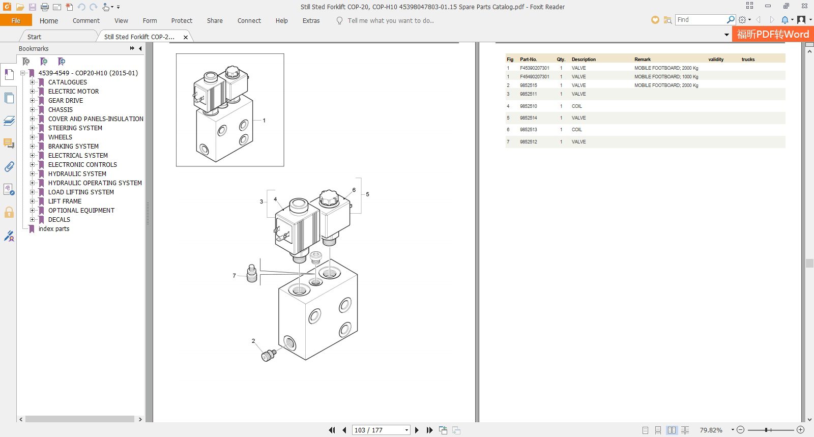Screen dimensions: 814x437
Task: Toggle continuous page view mode
Action: point(658,430)
